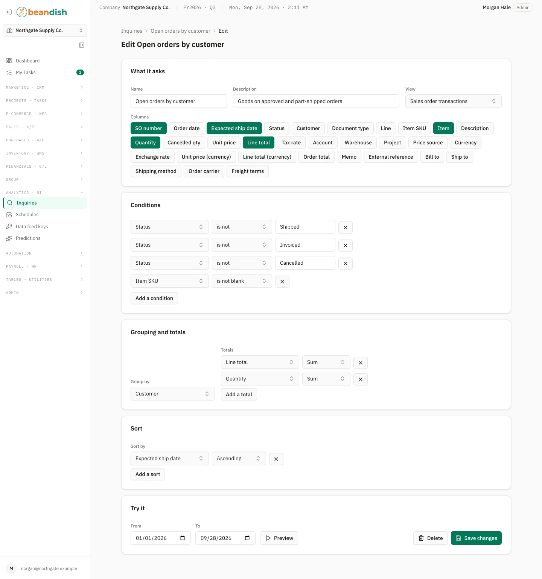542x579 pixels.
Task: Collapse the Analytics - BI sidebar section
Action: coord(45,192)
